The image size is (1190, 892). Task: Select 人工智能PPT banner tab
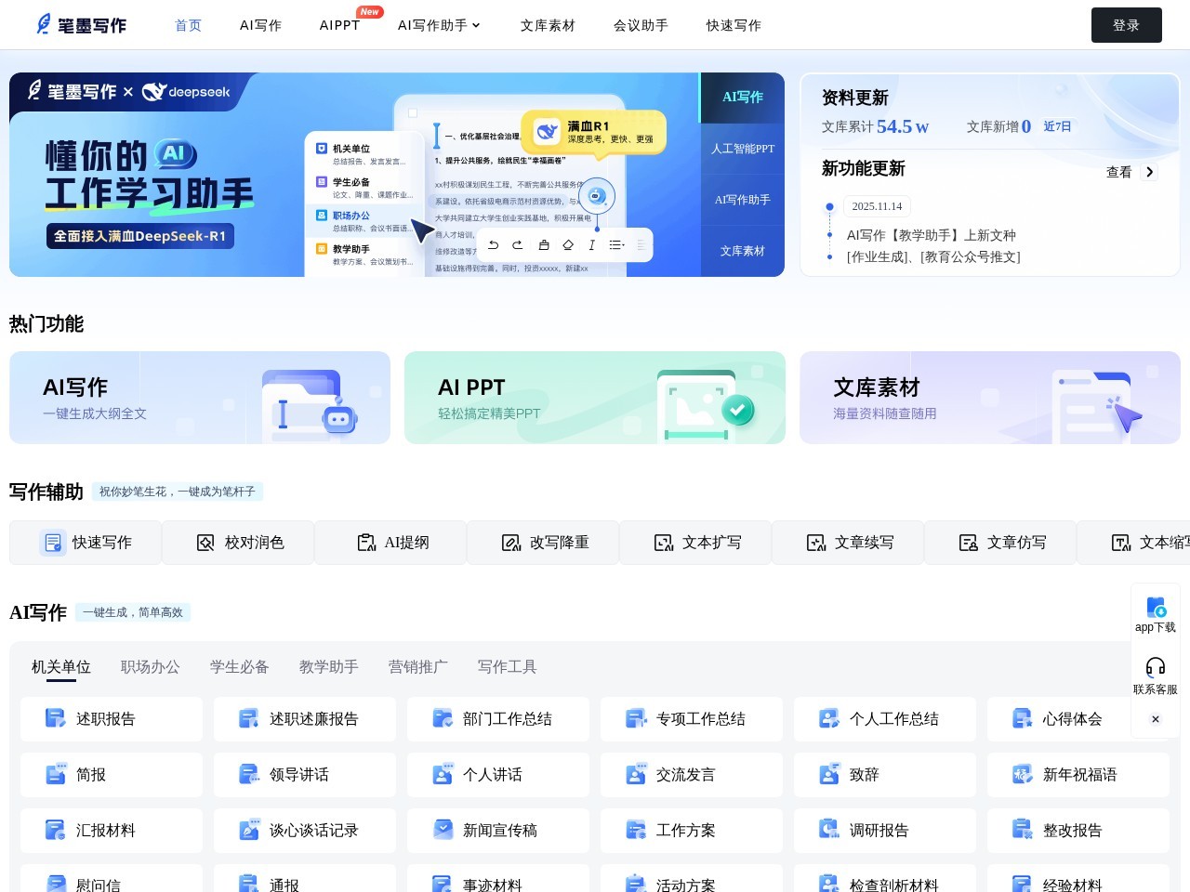(743, 149)
